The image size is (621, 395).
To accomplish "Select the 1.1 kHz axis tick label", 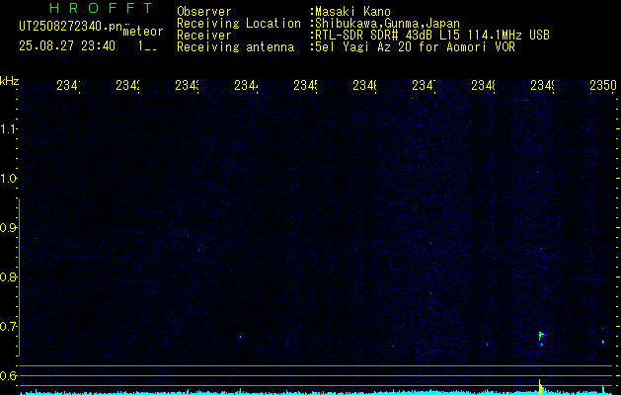I will pyautogui.click(x=7, y=128).
